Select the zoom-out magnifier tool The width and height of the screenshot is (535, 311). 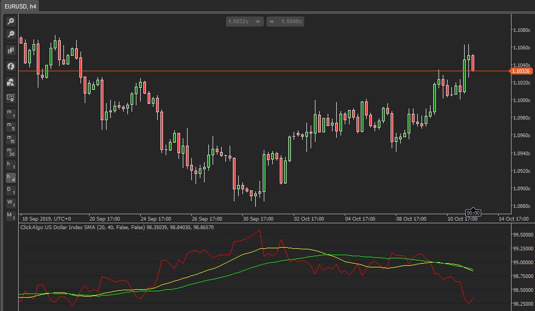point(10,35)
